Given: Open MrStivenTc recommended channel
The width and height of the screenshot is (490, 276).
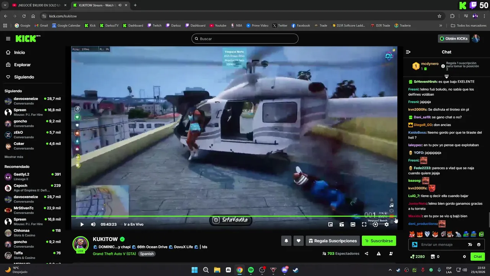Looking at the screenshot, I should point(33,210).
